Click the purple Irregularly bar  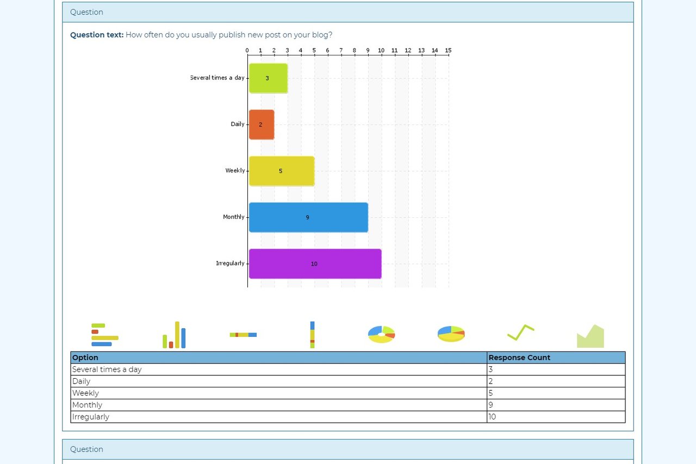tap(315, 264)
